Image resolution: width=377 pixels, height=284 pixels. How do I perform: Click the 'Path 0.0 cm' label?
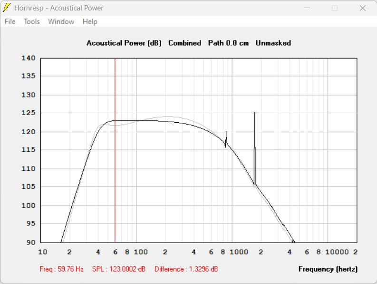click(228, 43)
